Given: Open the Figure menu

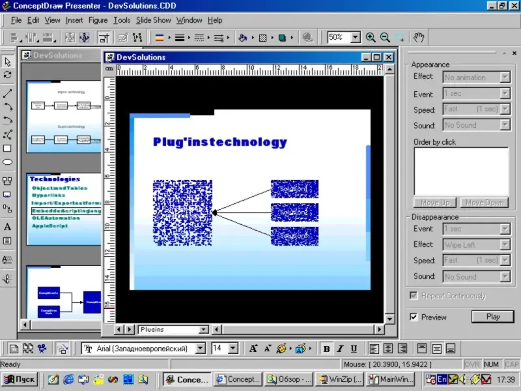Looking at the screenshot, I should [x=98, y=20].
